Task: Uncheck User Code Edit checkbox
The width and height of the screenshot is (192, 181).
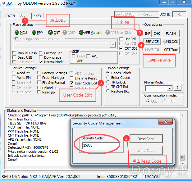Action: coord(71,83)
